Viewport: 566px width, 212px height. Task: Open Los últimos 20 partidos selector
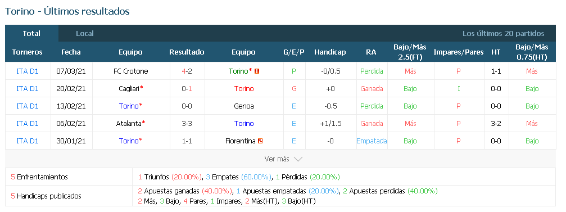pyautogui.click(x=503, y=34)
